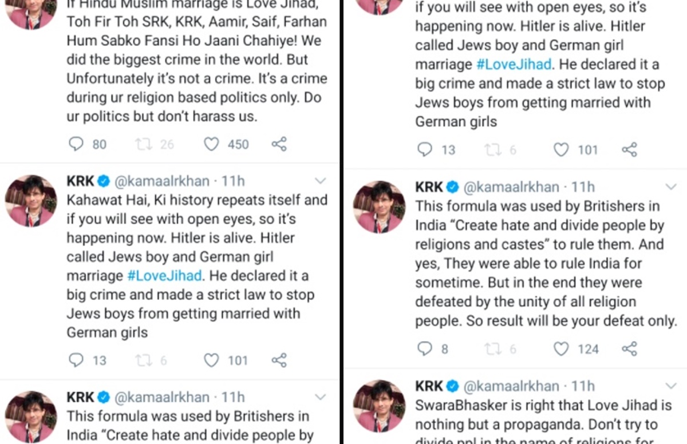Image resolution: width=687 pixels, height=444 pixels.
Task: Share the tweet that has 124 likes
Action: [x=629, y=348]
